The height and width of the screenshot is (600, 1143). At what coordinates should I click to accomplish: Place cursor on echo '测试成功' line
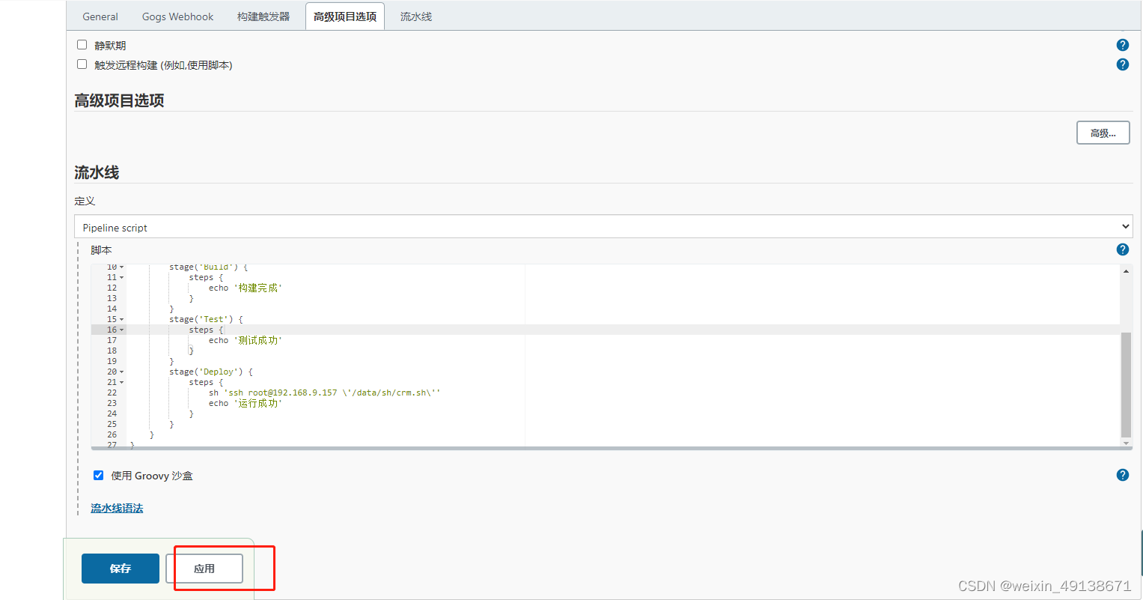[245, 341]
